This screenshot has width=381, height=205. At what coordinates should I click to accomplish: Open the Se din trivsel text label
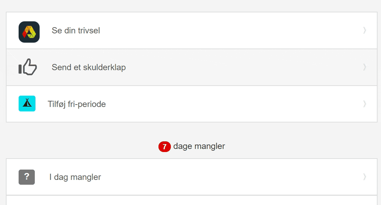[x=76, y=31]
